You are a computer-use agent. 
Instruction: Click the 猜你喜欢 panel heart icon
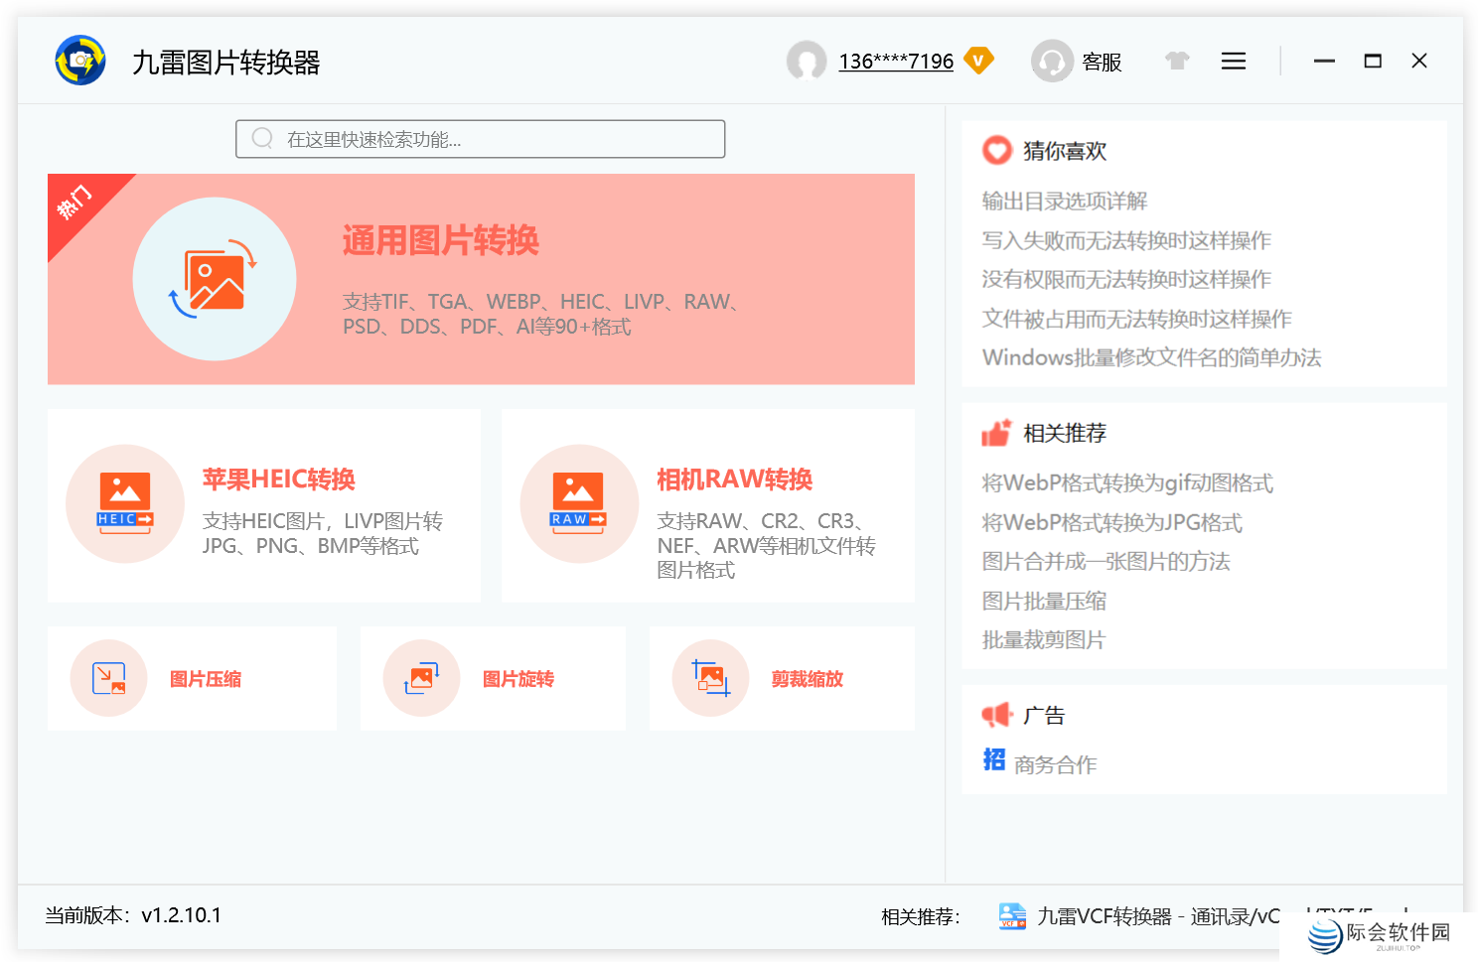(995, 151)
